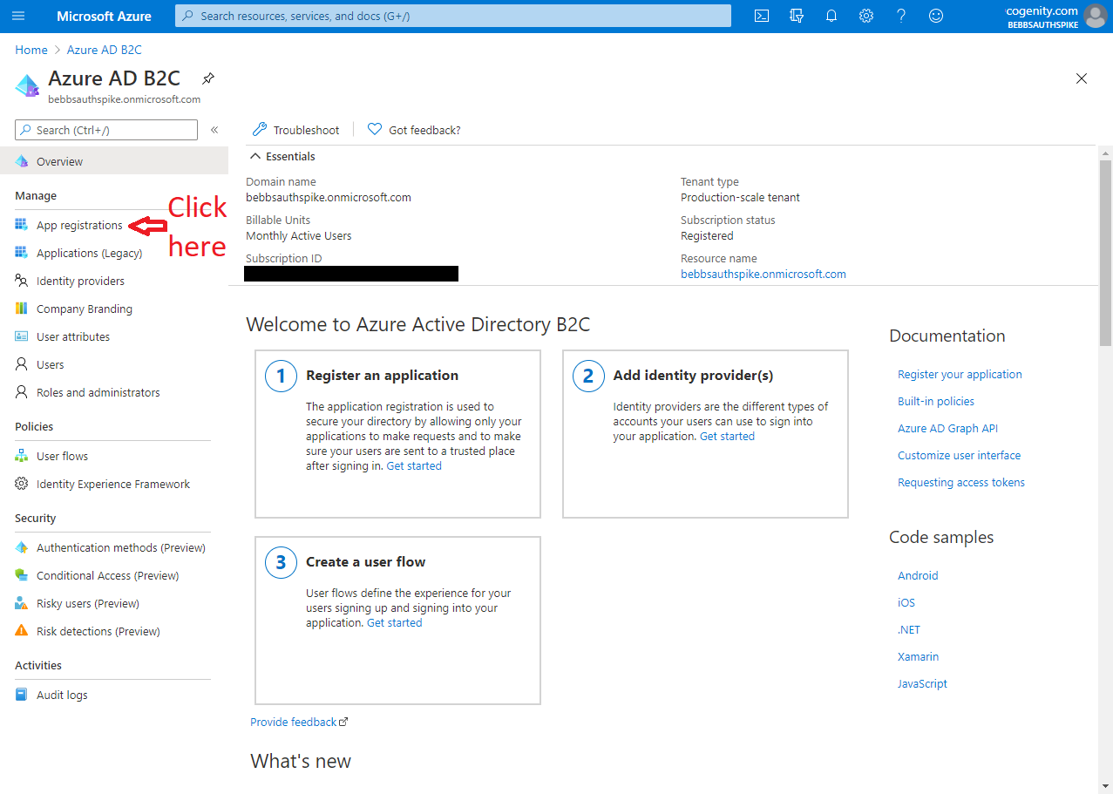Open portal Settings via the gear icon
Viewport: 1113px width, 794px height.
(x=865, y=16)
